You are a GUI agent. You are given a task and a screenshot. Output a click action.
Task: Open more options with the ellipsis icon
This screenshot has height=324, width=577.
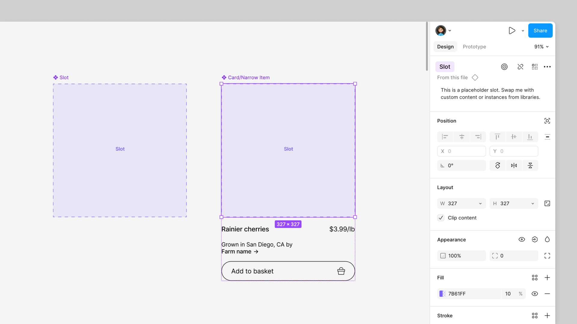(547, 67)
